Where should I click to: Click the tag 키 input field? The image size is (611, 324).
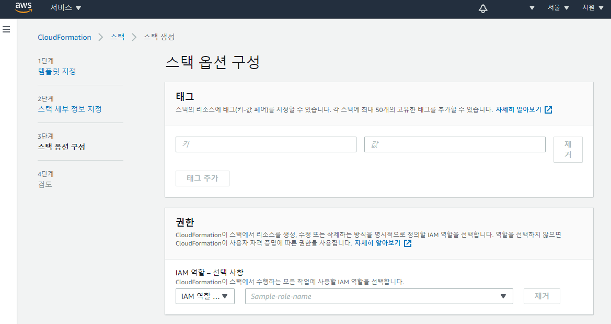pyautogui.click(x=266, y=144)
